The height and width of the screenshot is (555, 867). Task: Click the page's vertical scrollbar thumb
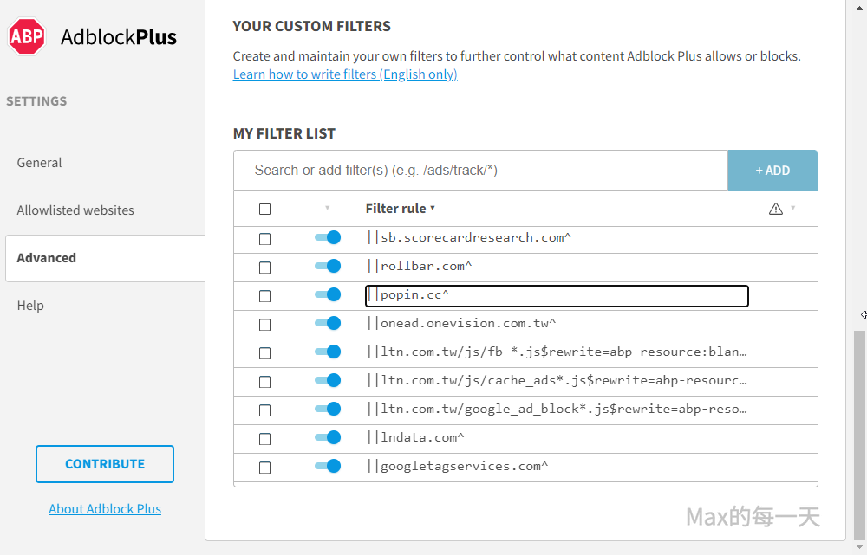pyautogui.click(x=859, y=433)
